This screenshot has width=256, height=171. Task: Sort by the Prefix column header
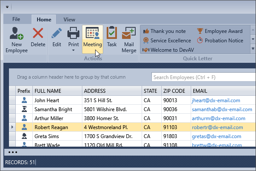point(24,91)
